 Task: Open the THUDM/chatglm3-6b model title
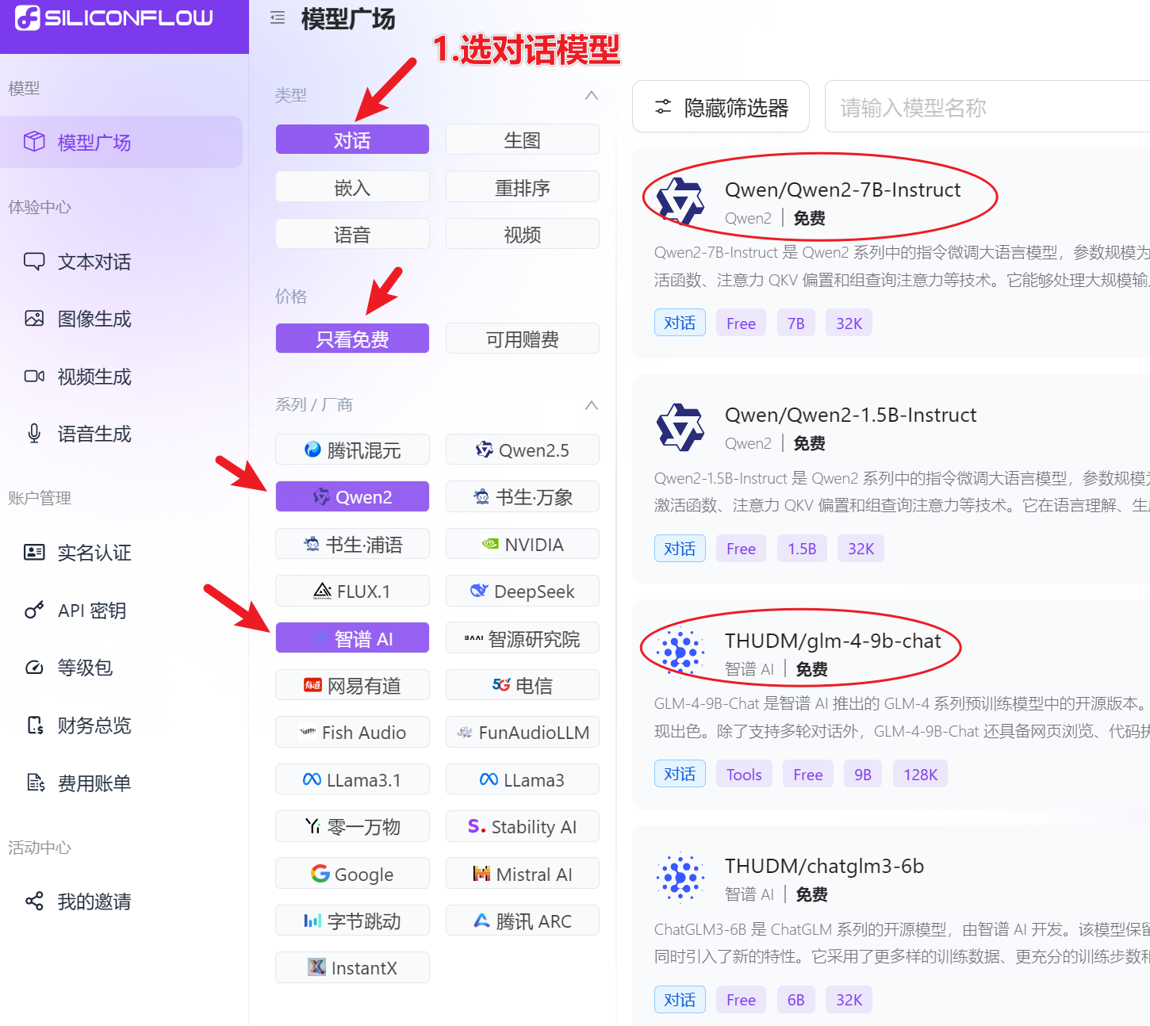824,866
